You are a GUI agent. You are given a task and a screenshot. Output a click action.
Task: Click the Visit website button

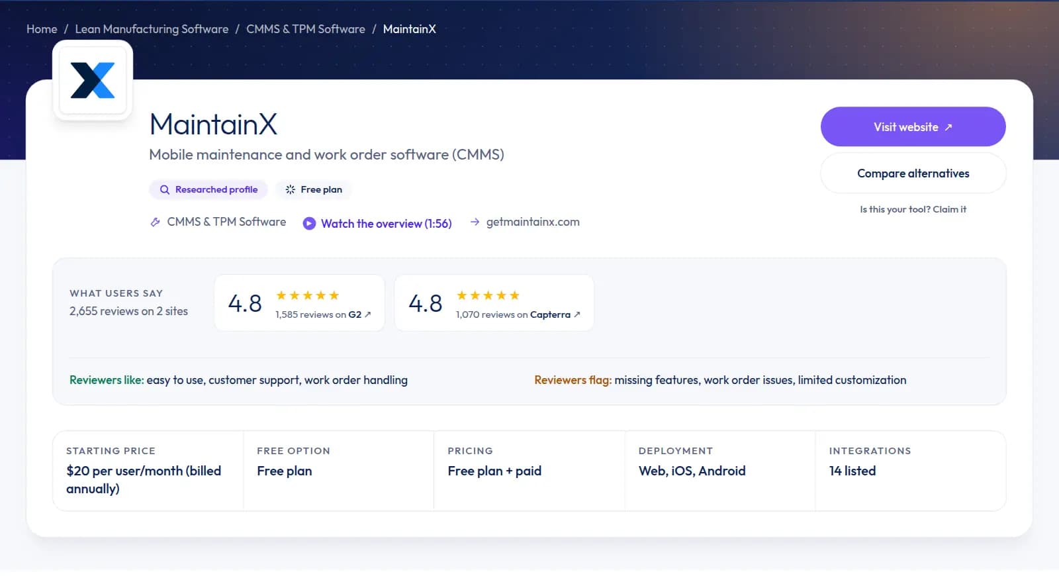click(x=913, y=126)
